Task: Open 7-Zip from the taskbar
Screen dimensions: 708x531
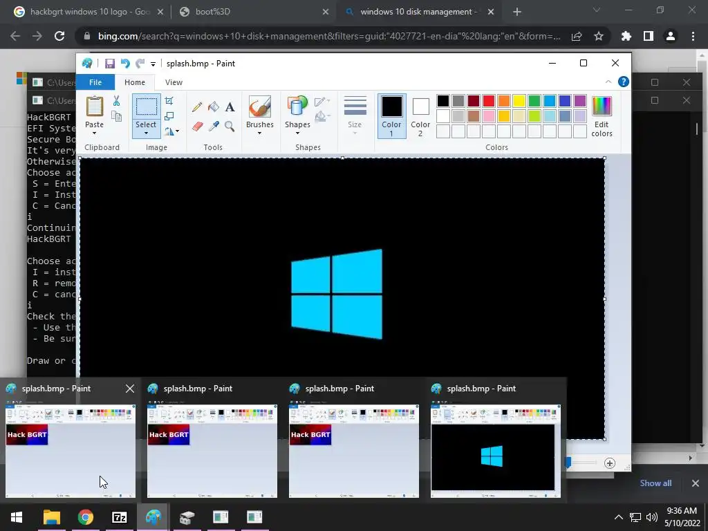Action: point(119,517)
